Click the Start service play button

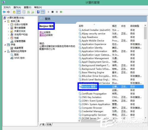(x=49, y=12)
